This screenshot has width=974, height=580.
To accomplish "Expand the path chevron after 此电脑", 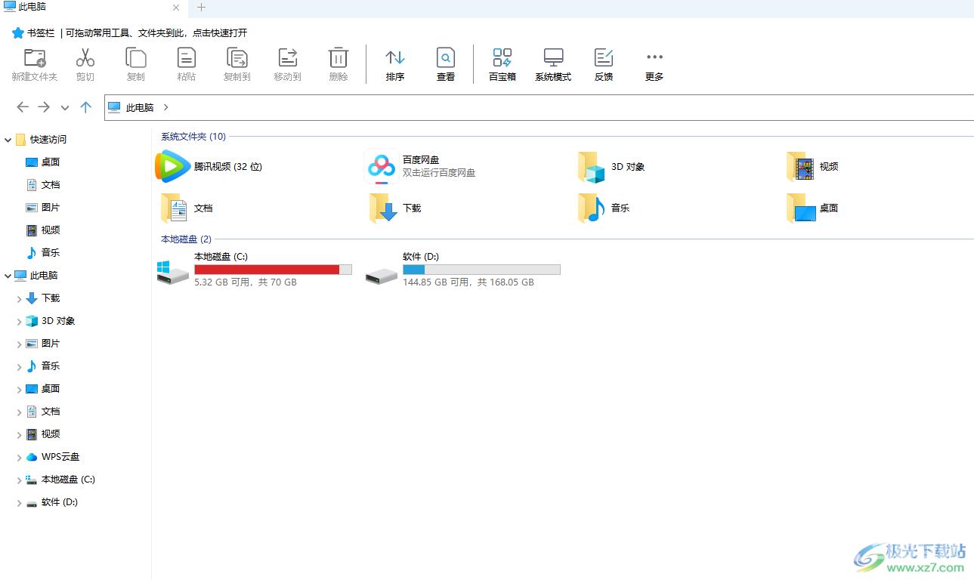I will click(166, 107).
